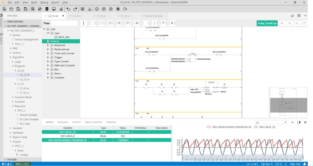Click the Open Folder toolbar icon
Image resolution: width=313 pixels, height=166 pixels.
click(x=11, y=9)
